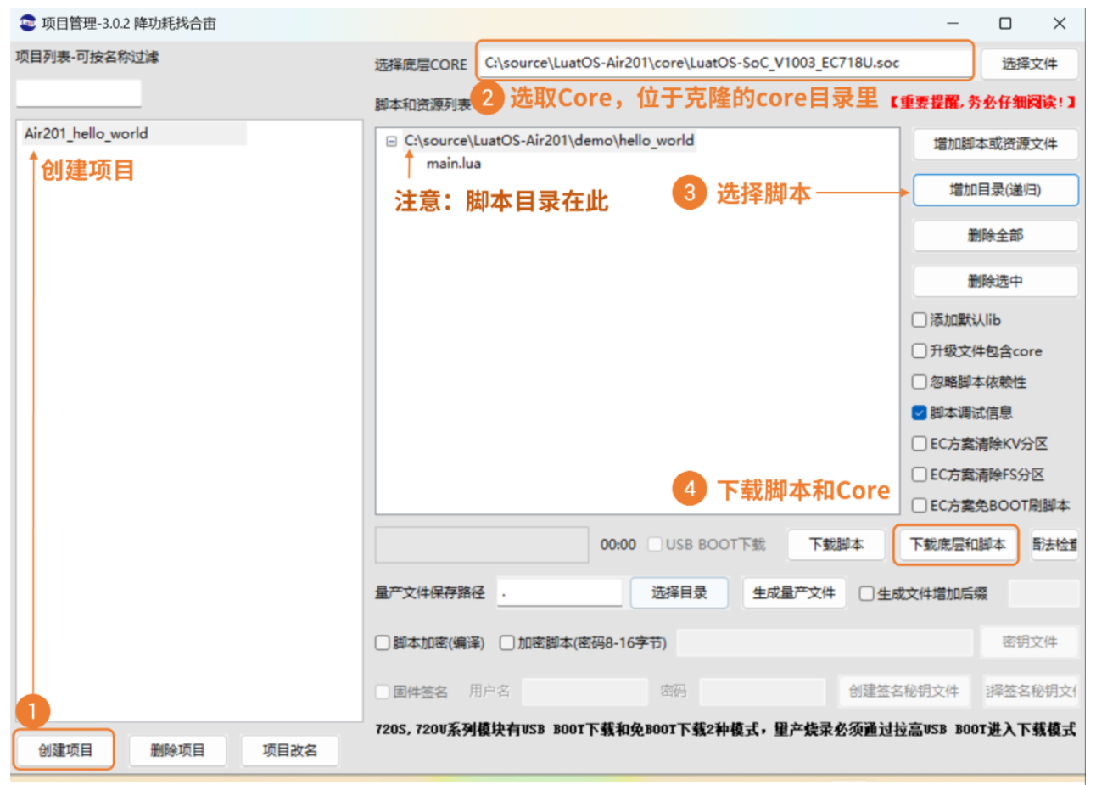Click the 删除选中 button

pyautogui.click(x=995, y=282)
